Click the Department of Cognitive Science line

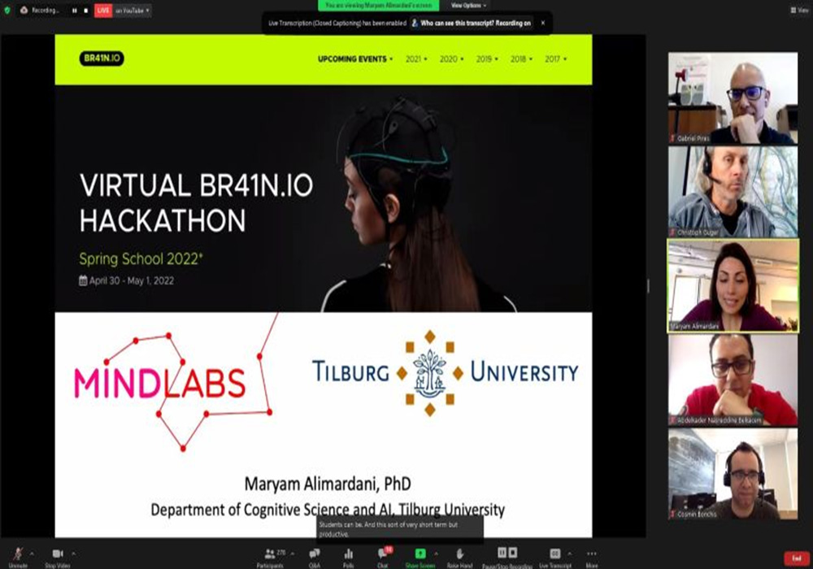pos(328,510)
